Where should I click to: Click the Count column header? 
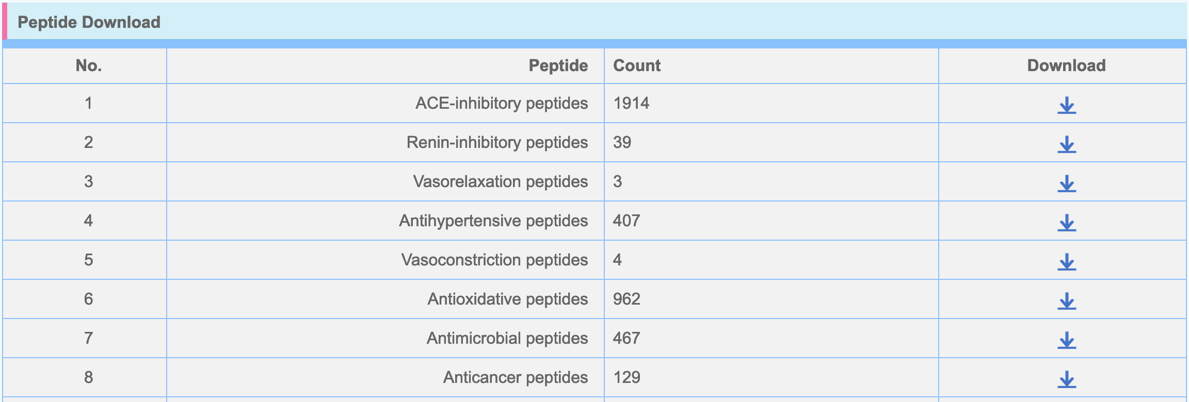click(637, 65)
